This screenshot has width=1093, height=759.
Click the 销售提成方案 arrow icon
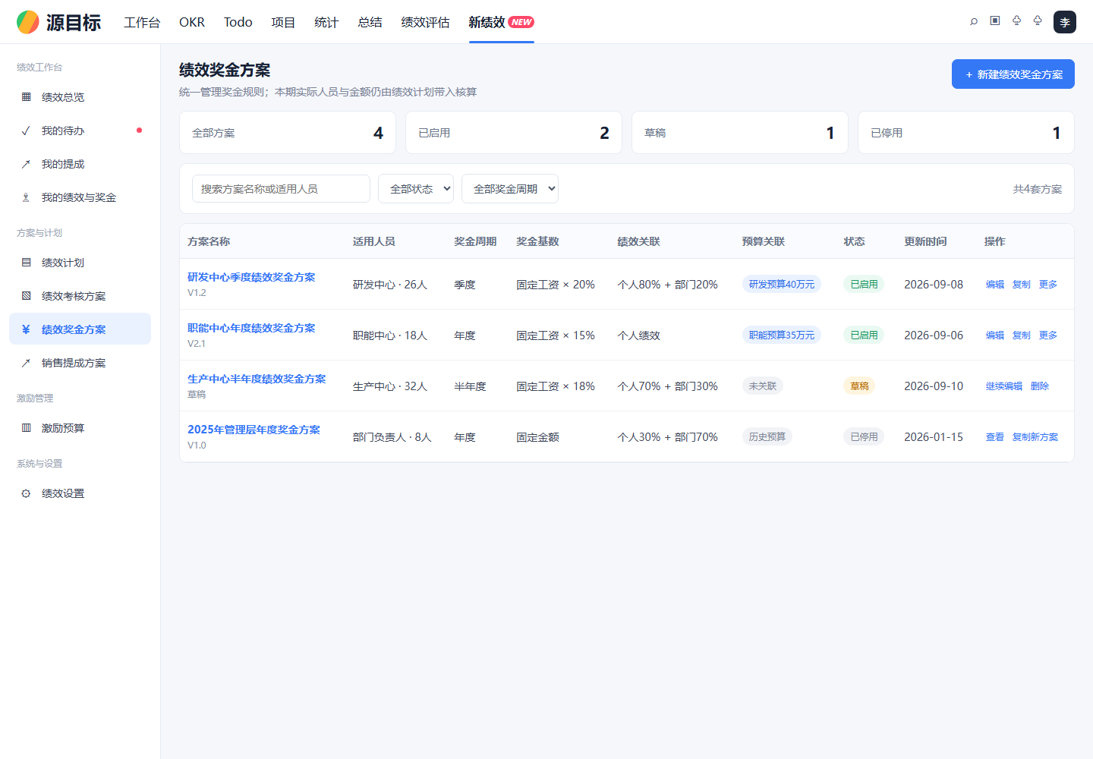27,363
